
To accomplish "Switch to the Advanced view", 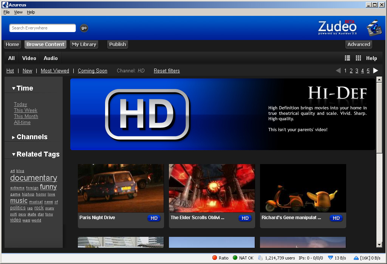I will 359,45.
